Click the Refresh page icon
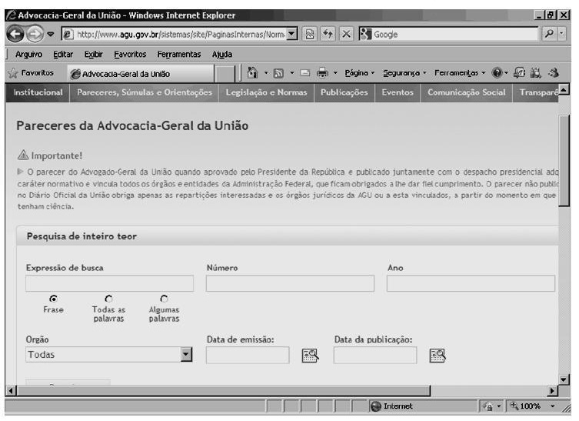Screen dimensions: 579x421 [328, 35]
